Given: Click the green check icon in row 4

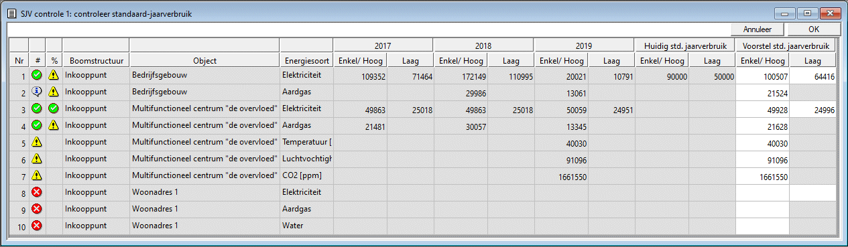Looking at the screenshot, I should click(37, 125).
